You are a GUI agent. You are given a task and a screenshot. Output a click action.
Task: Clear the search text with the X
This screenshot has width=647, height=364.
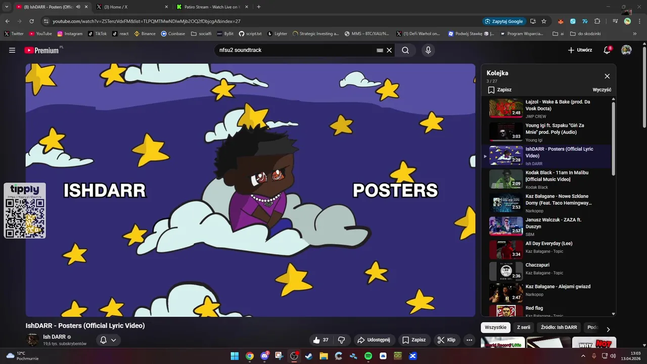click(389, 50)
